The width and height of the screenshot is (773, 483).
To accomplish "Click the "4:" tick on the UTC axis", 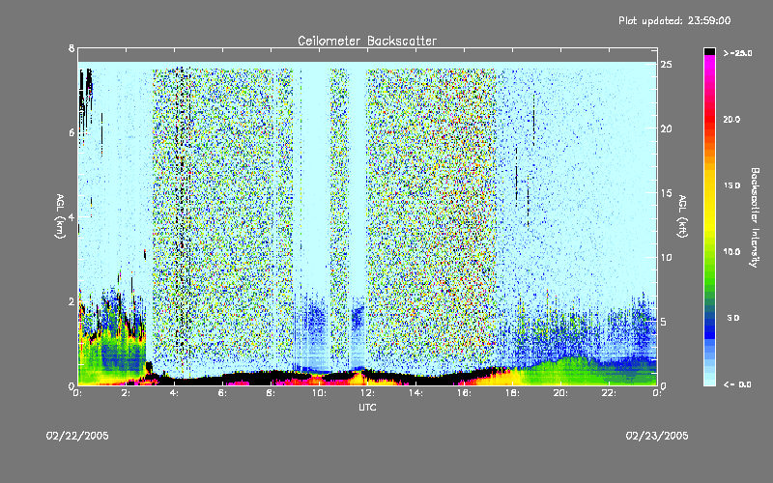I will tap(174, 393).
